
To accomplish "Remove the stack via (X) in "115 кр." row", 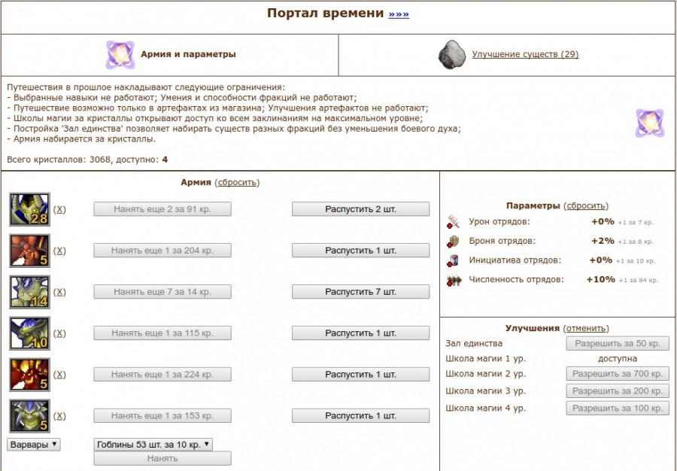I will tap(59, 333).
